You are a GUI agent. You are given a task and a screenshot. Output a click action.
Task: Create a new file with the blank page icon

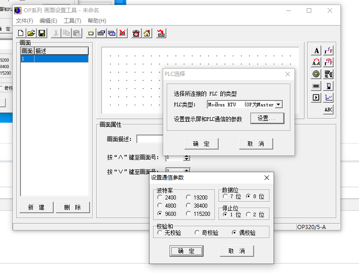coord(21,33)
